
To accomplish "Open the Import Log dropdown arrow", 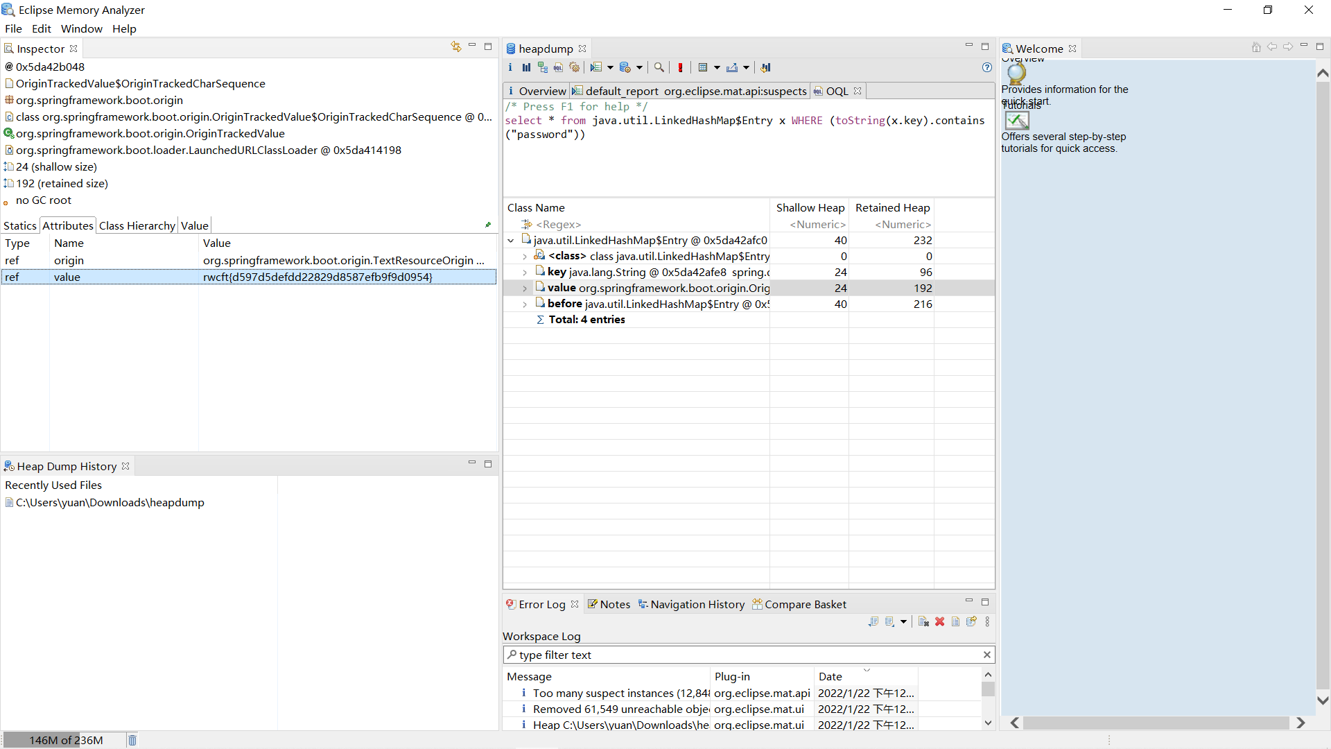I will pyautogui.click(x=903, y=621).
